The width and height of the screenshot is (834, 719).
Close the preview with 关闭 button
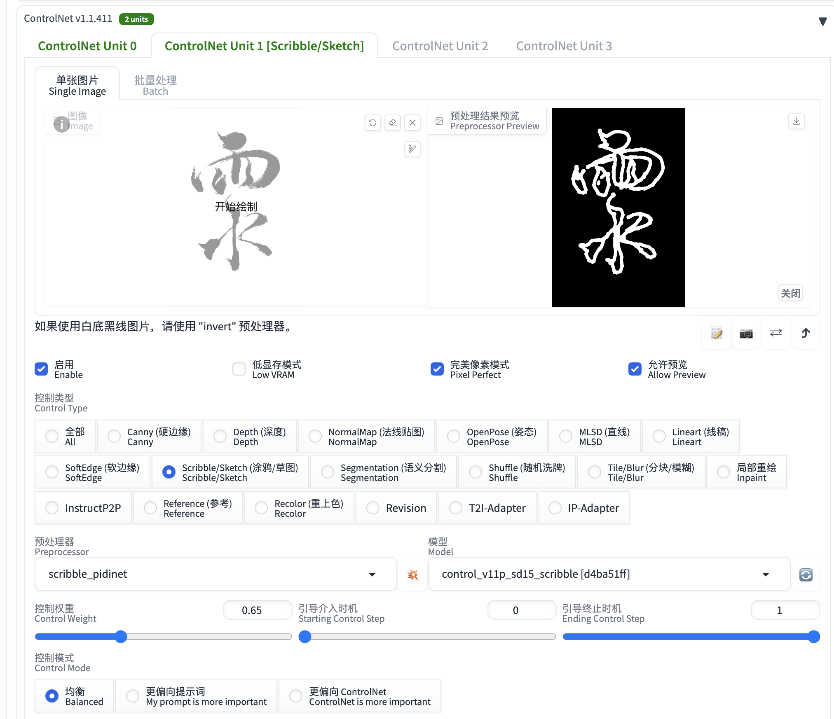pos(790,293)
